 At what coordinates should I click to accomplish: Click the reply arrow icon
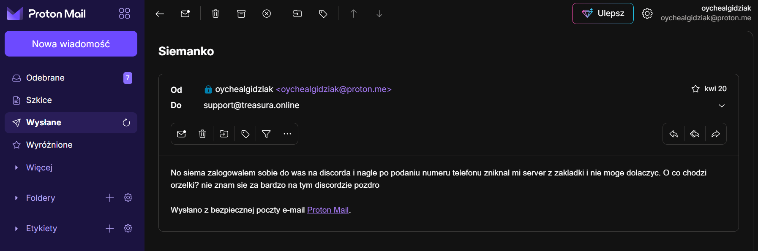673,134
